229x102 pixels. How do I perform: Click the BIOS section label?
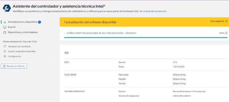click(67, 62)
